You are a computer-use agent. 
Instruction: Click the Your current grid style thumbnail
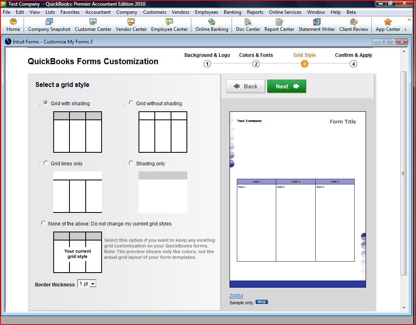click(x=78, y=252)
